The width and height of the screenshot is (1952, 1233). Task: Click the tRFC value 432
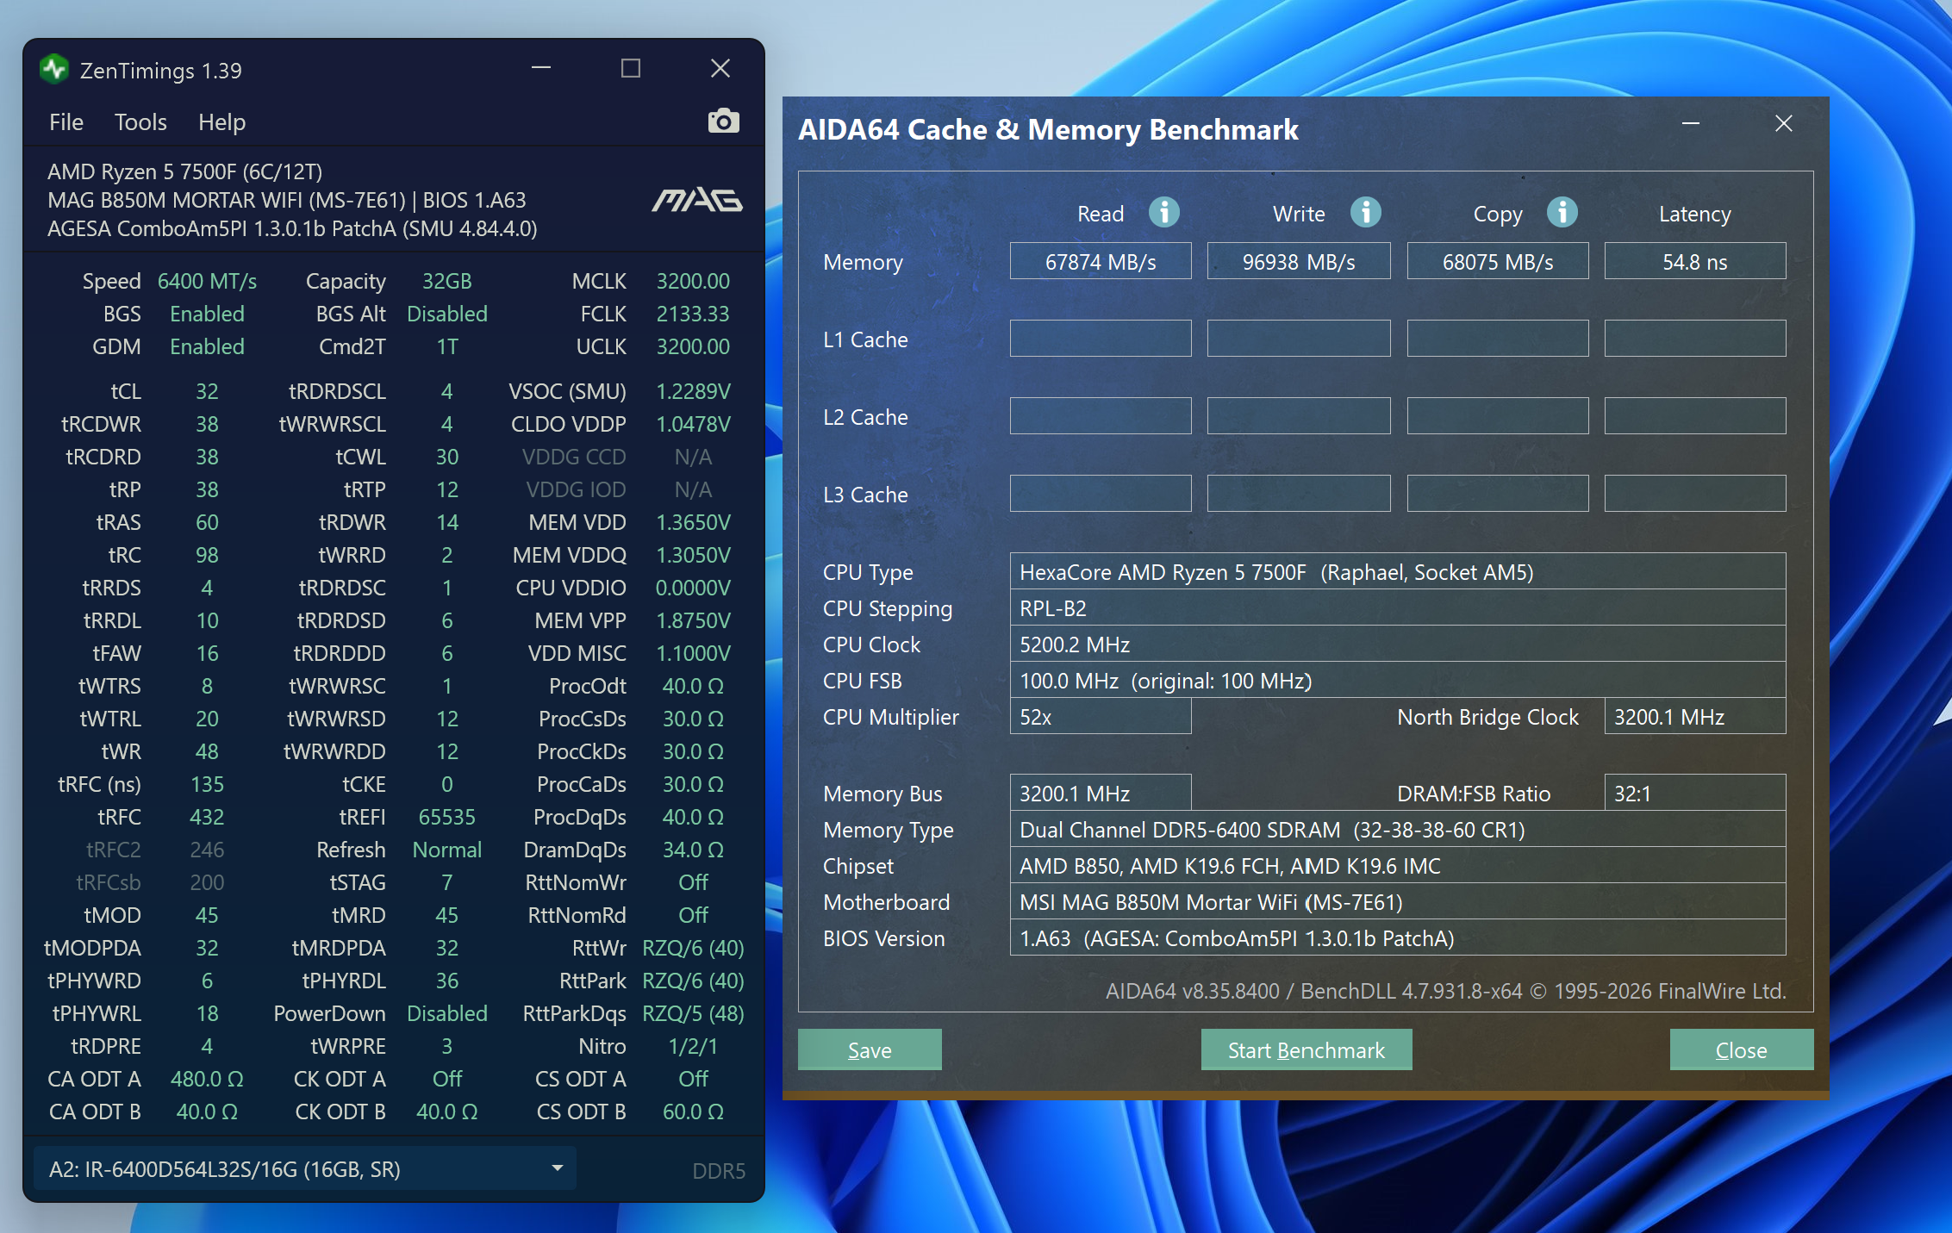(207, 818)
